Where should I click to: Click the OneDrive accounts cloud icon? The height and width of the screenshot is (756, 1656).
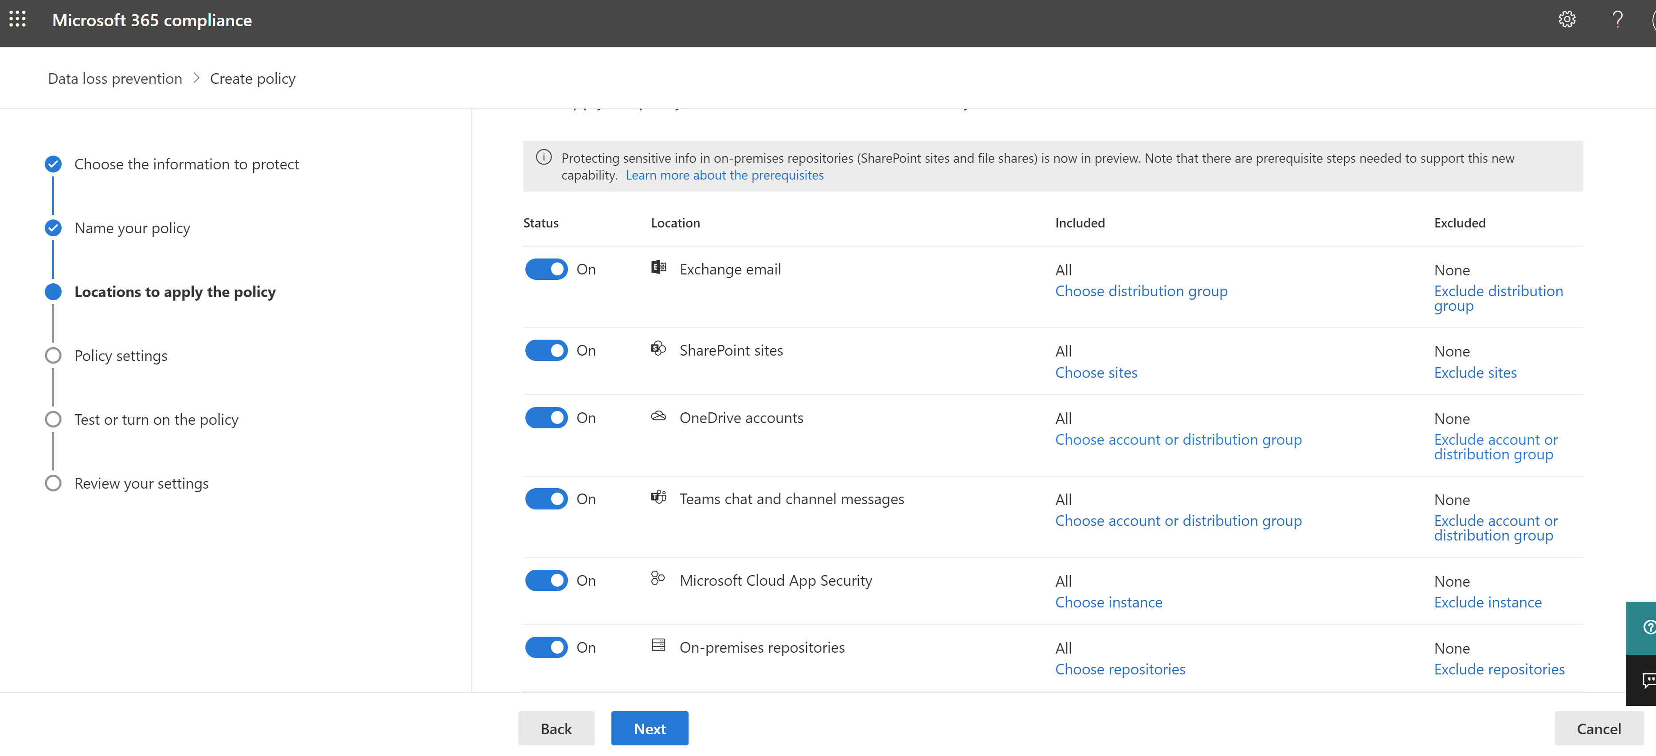[658, 416]
